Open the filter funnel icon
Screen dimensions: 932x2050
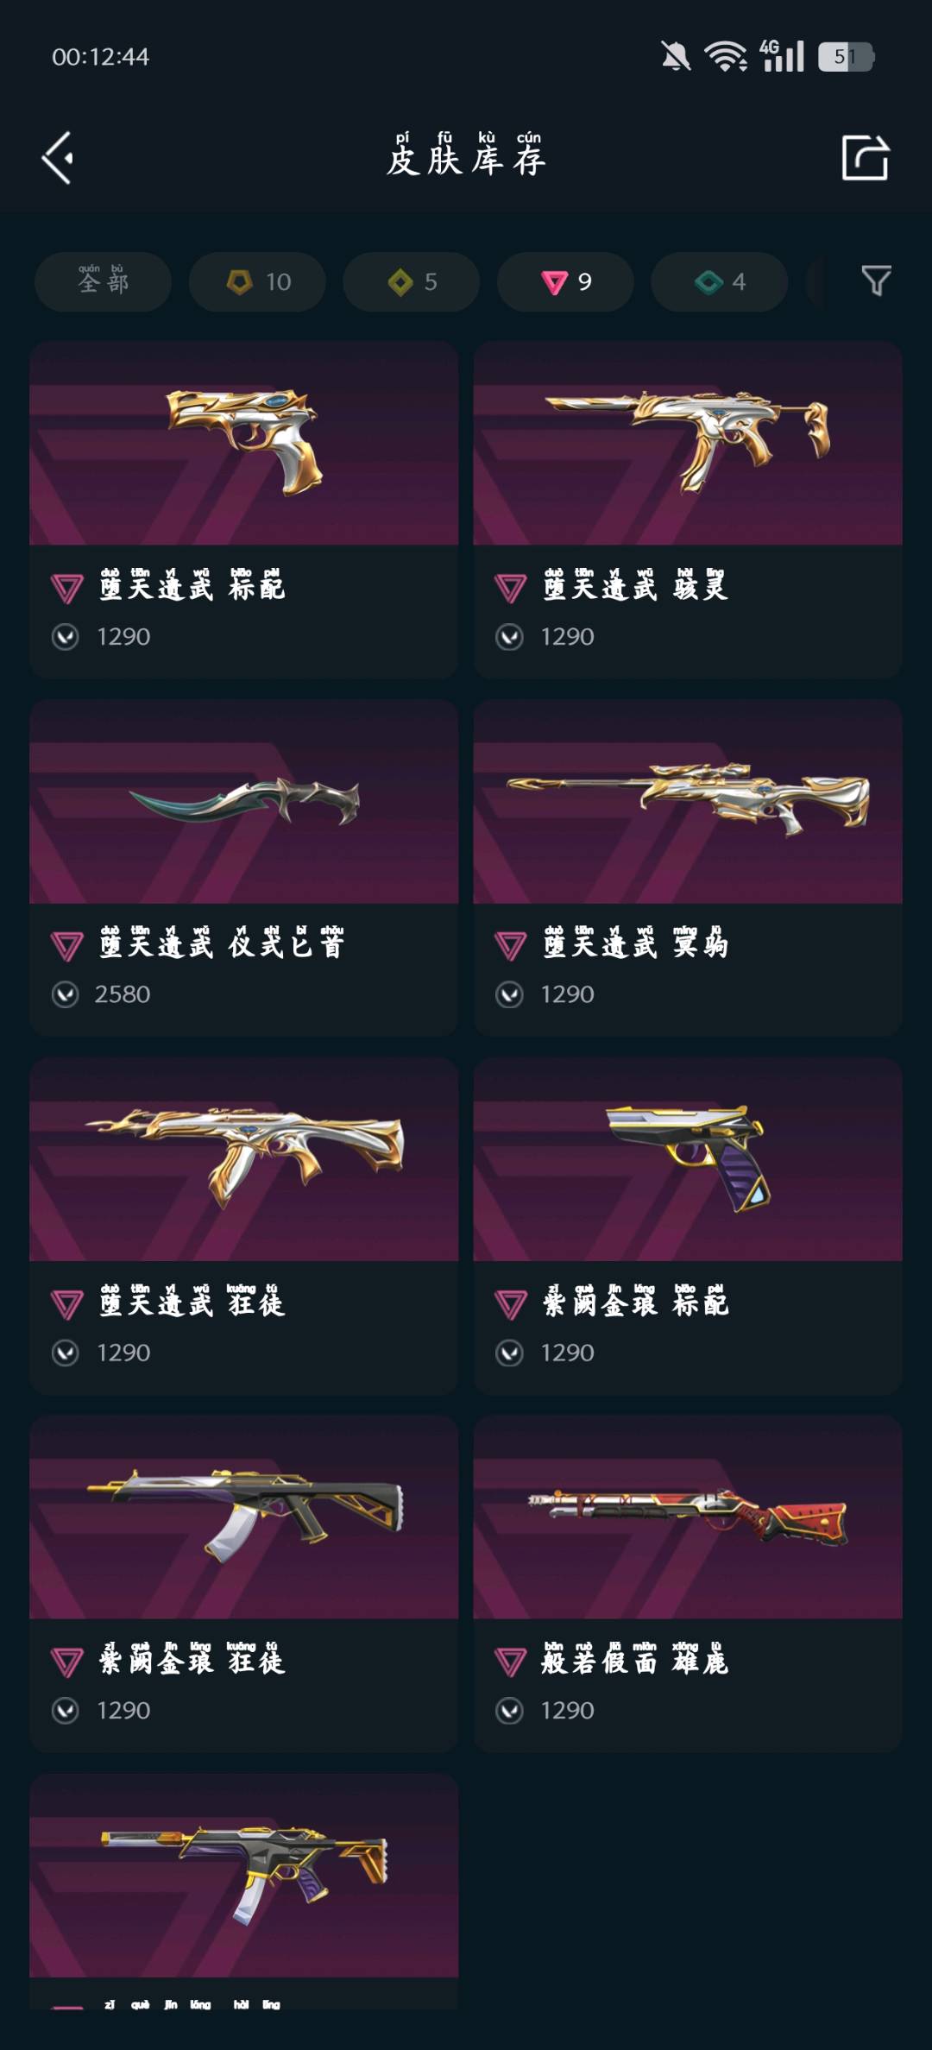coord(876,281)
